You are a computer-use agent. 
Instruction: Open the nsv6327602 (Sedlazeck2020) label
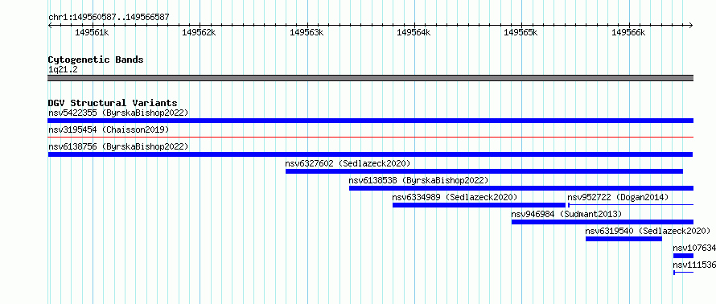click(348, 163)
